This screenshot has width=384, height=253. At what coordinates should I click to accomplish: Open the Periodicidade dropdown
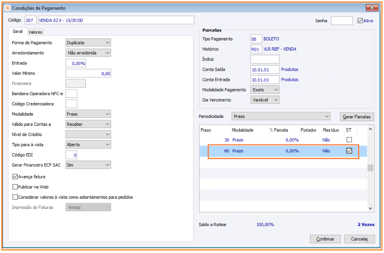tap(281, 117)
